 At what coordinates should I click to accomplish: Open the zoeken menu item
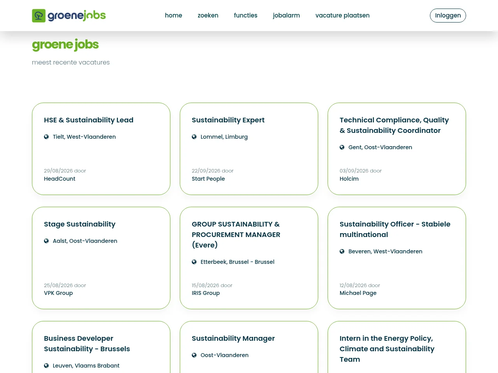coord(208,16)
